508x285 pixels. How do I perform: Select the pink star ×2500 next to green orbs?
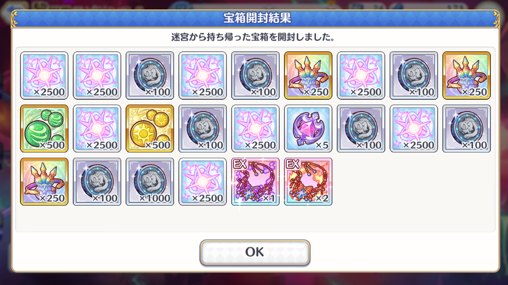pos(97,128)
